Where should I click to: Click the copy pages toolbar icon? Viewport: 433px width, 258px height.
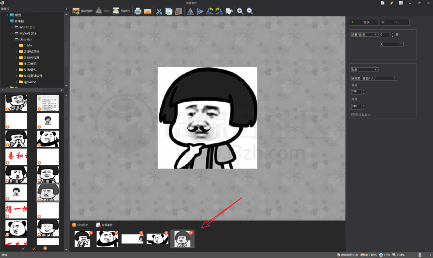pos(169,11)
